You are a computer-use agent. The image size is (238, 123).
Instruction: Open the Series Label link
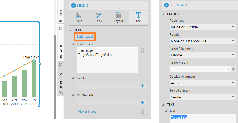coord(85,36)
